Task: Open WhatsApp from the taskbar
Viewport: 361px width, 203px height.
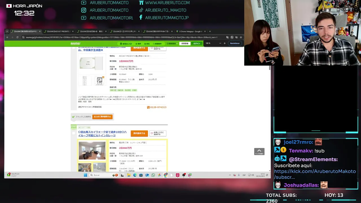Action: coord(153,175)
